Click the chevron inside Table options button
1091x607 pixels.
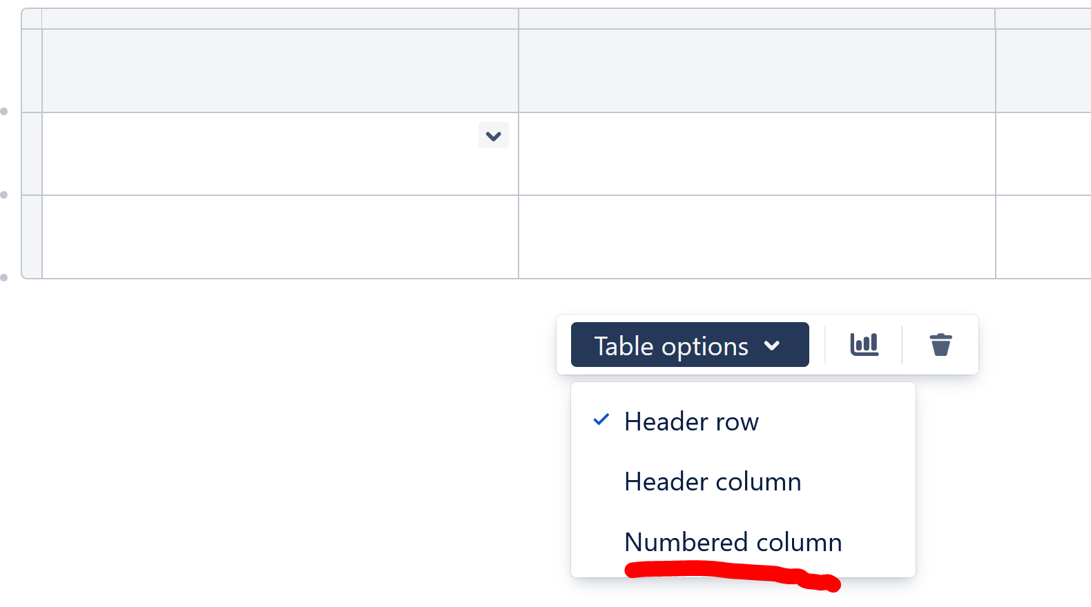[x=773, y=345]
